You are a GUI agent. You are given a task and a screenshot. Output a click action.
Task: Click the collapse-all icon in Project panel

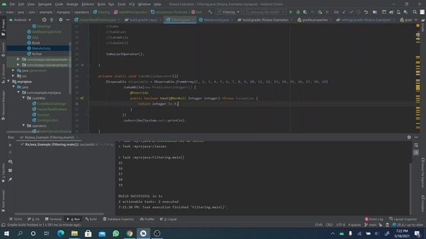[52, 20]
